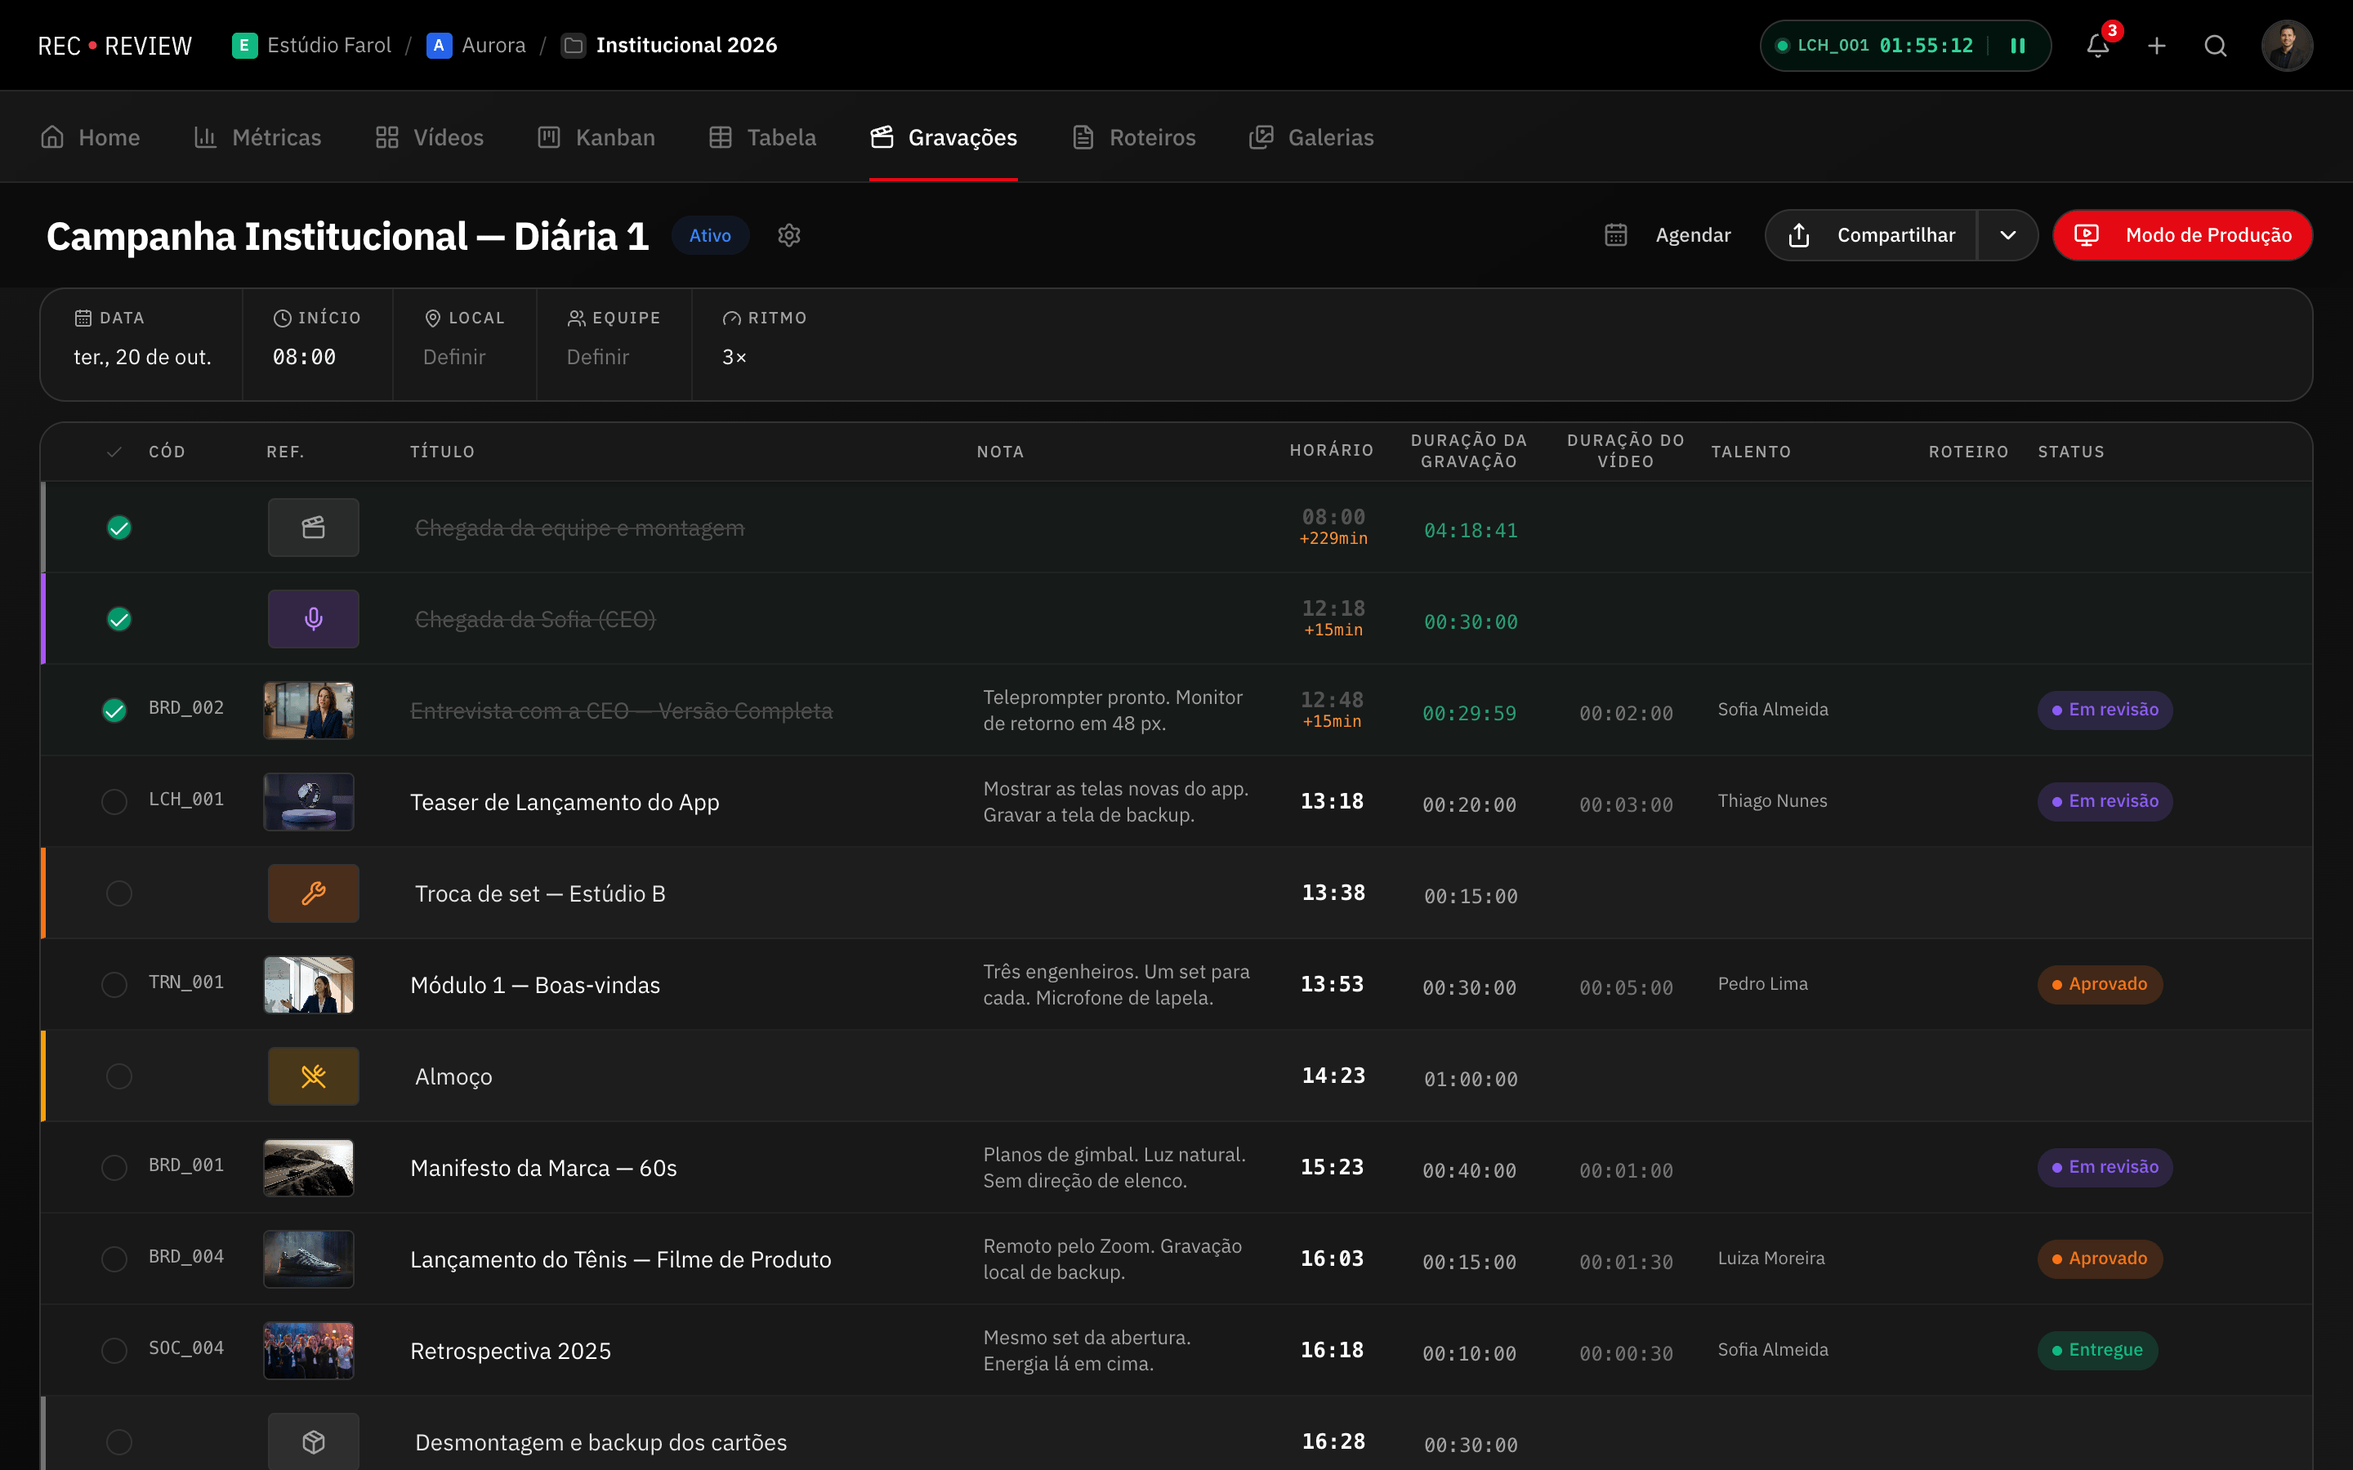Screen dimensions: 2353x1470
Task: Open the Entregue status of SOC_004
Action: coord(2097,1351)
